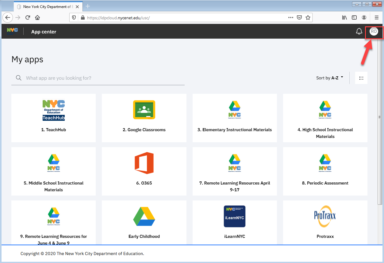Open Middle School Instructional Materials Drive icon
The width and height of the screenshot is (384, 263).
54,163
